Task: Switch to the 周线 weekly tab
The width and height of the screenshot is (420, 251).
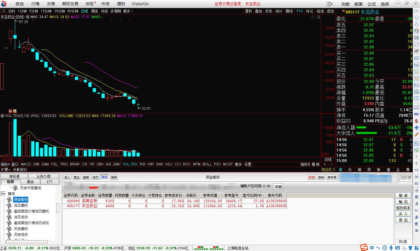Action: [x=94, y=11]
